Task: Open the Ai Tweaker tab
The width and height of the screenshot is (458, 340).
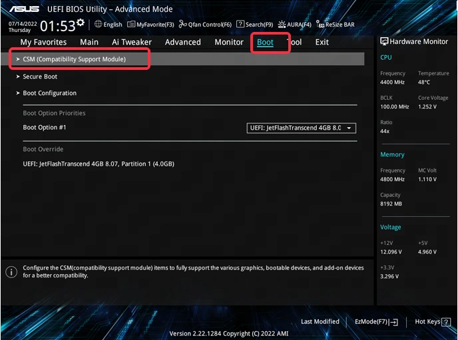Action: click(x=132, y=43)
